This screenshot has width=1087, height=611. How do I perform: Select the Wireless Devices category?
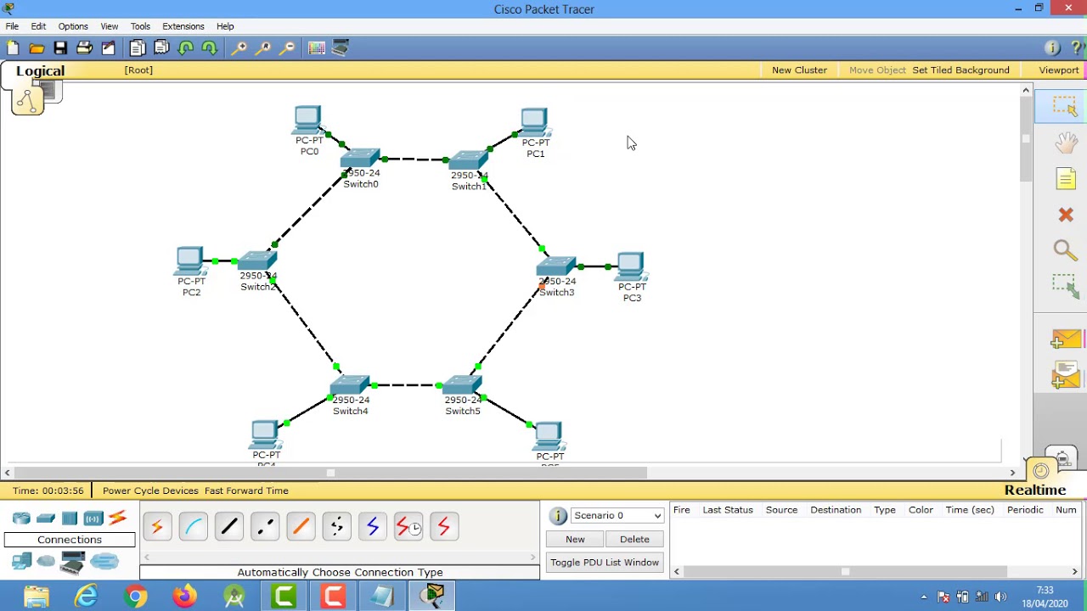[93, 519]
